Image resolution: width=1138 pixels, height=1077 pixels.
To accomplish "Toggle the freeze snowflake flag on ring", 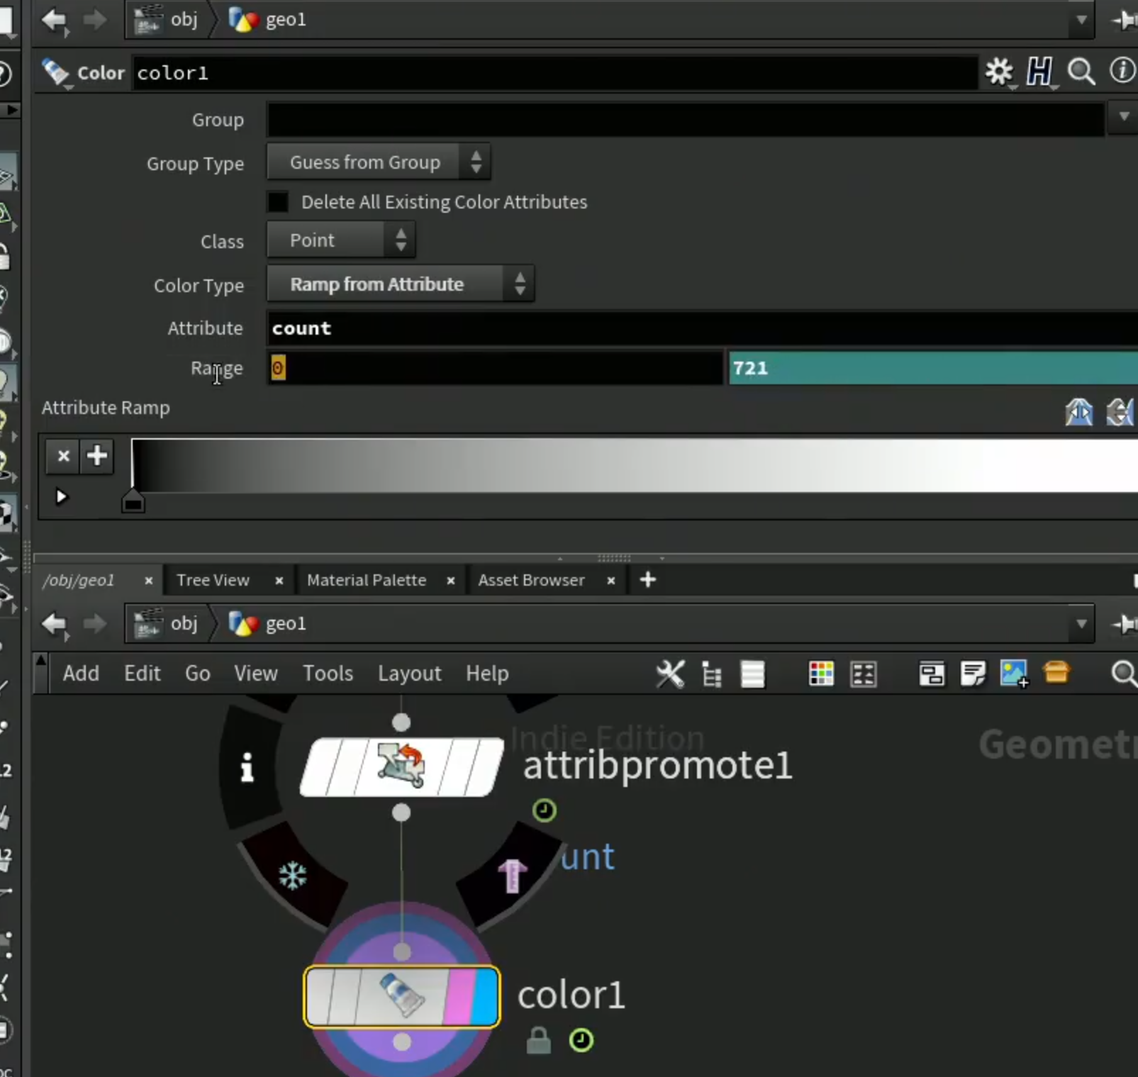I will pos(292,876).
